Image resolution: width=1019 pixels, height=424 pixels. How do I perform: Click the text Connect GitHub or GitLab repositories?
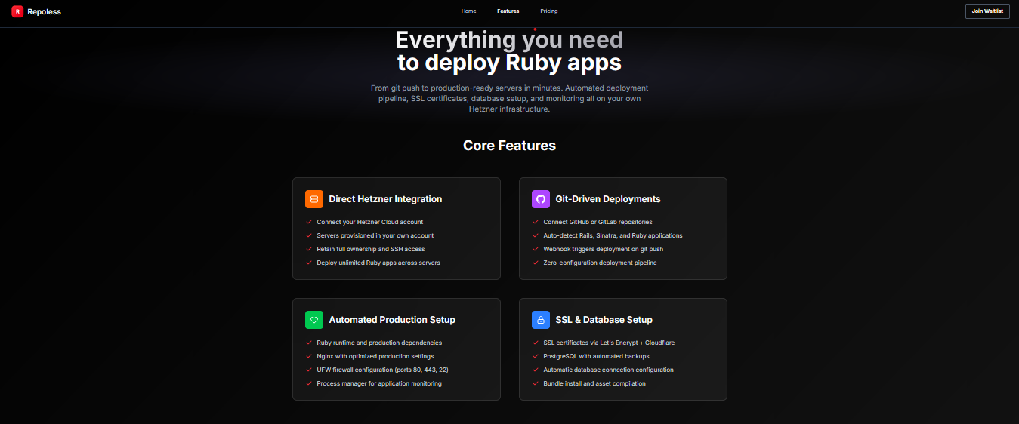tap(598, 222)
